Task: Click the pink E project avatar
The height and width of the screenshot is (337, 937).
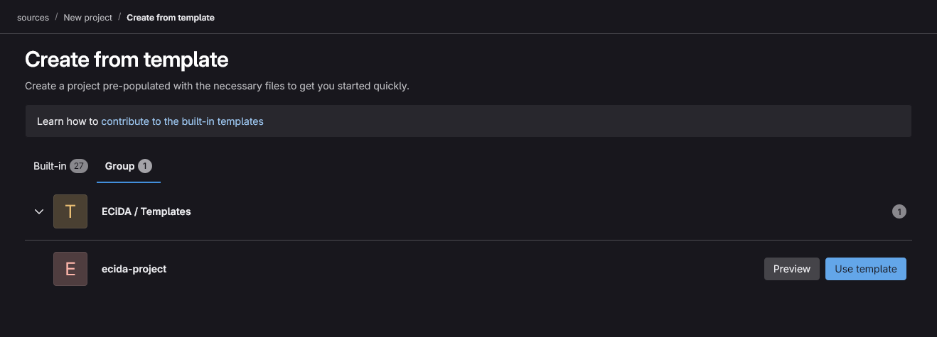Action: [70, 269]
